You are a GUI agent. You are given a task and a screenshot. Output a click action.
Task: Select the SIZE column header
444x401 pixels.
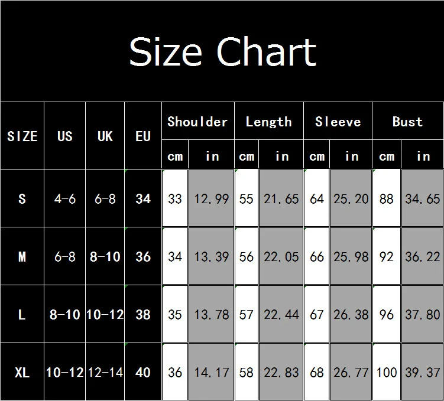22,136
